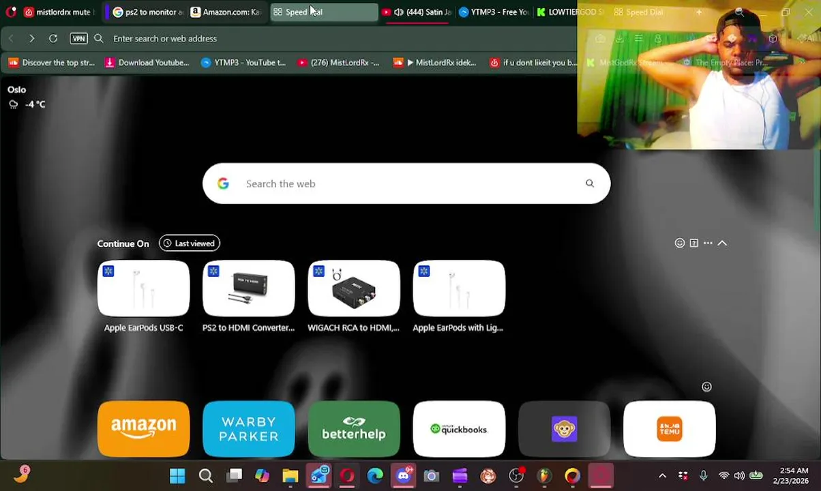Open WIGACH RCA to HDMI card

pyautogui.click(x=353, y=297)
